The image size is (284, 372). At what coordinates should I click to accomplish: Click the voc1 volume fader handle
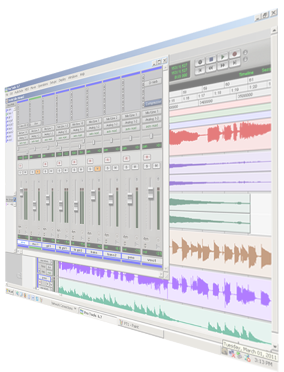point(151,193)
